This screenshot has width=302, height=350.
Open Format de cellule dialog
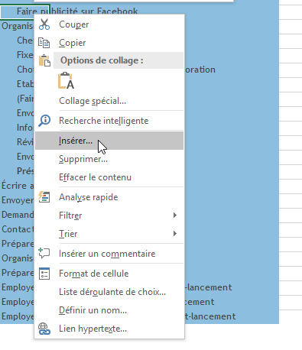click(109, 274)
